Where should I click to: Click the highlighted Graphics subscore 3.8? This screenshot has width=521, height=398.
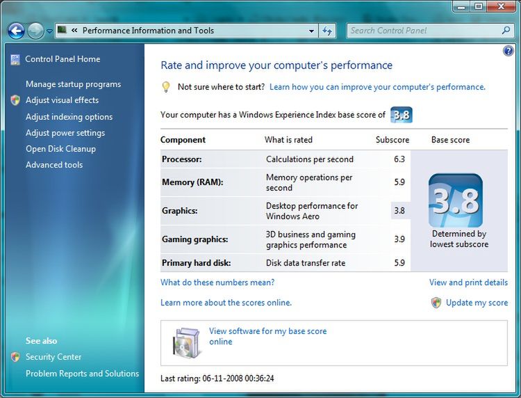pos(400,211)
